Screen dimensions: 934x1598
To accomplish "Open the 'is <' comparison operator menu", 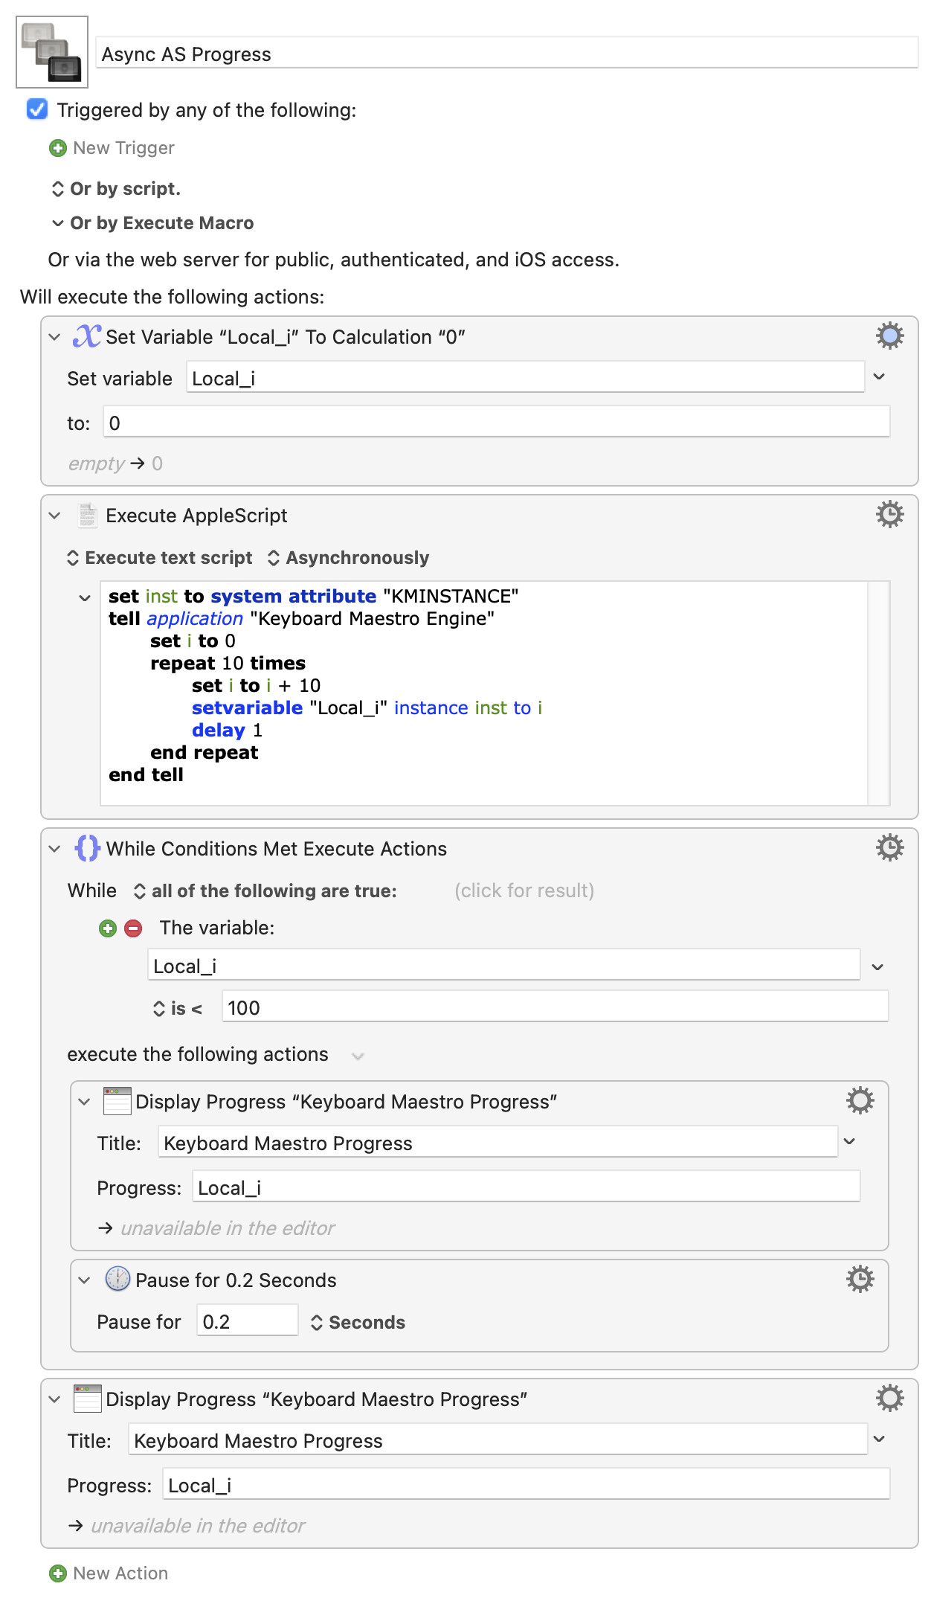I will pos(177,1009).
